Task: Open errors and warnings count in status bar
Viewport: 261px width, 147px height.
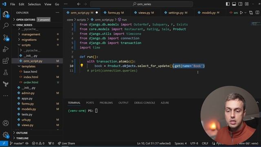Action: (x=38, y=143)
